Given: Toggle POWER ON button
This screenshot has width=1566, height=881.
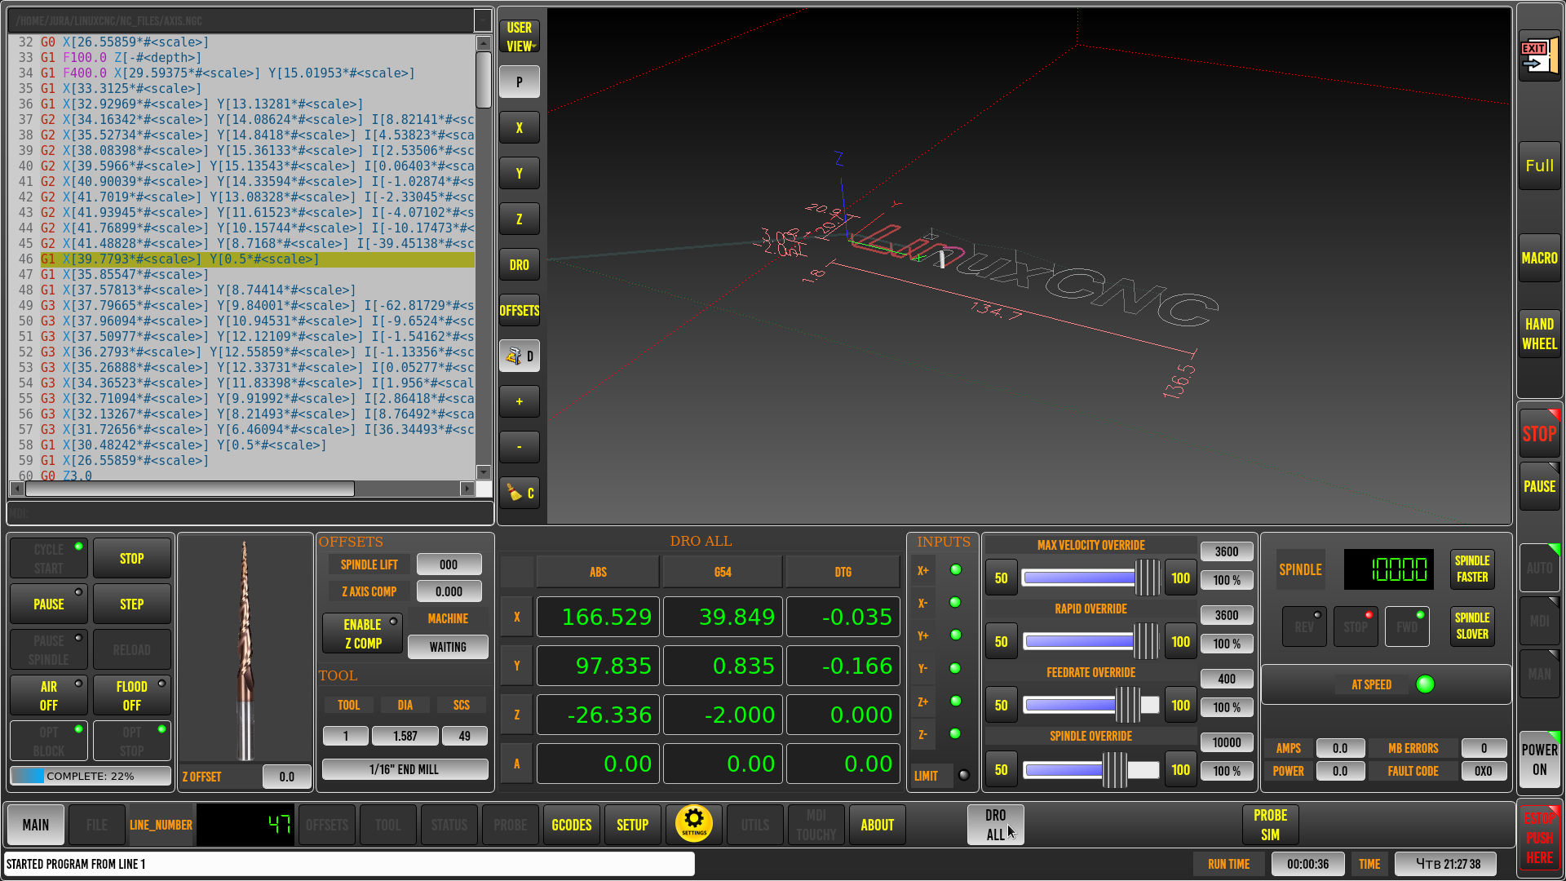Looking at the screenshot, I should (1539, 759).
